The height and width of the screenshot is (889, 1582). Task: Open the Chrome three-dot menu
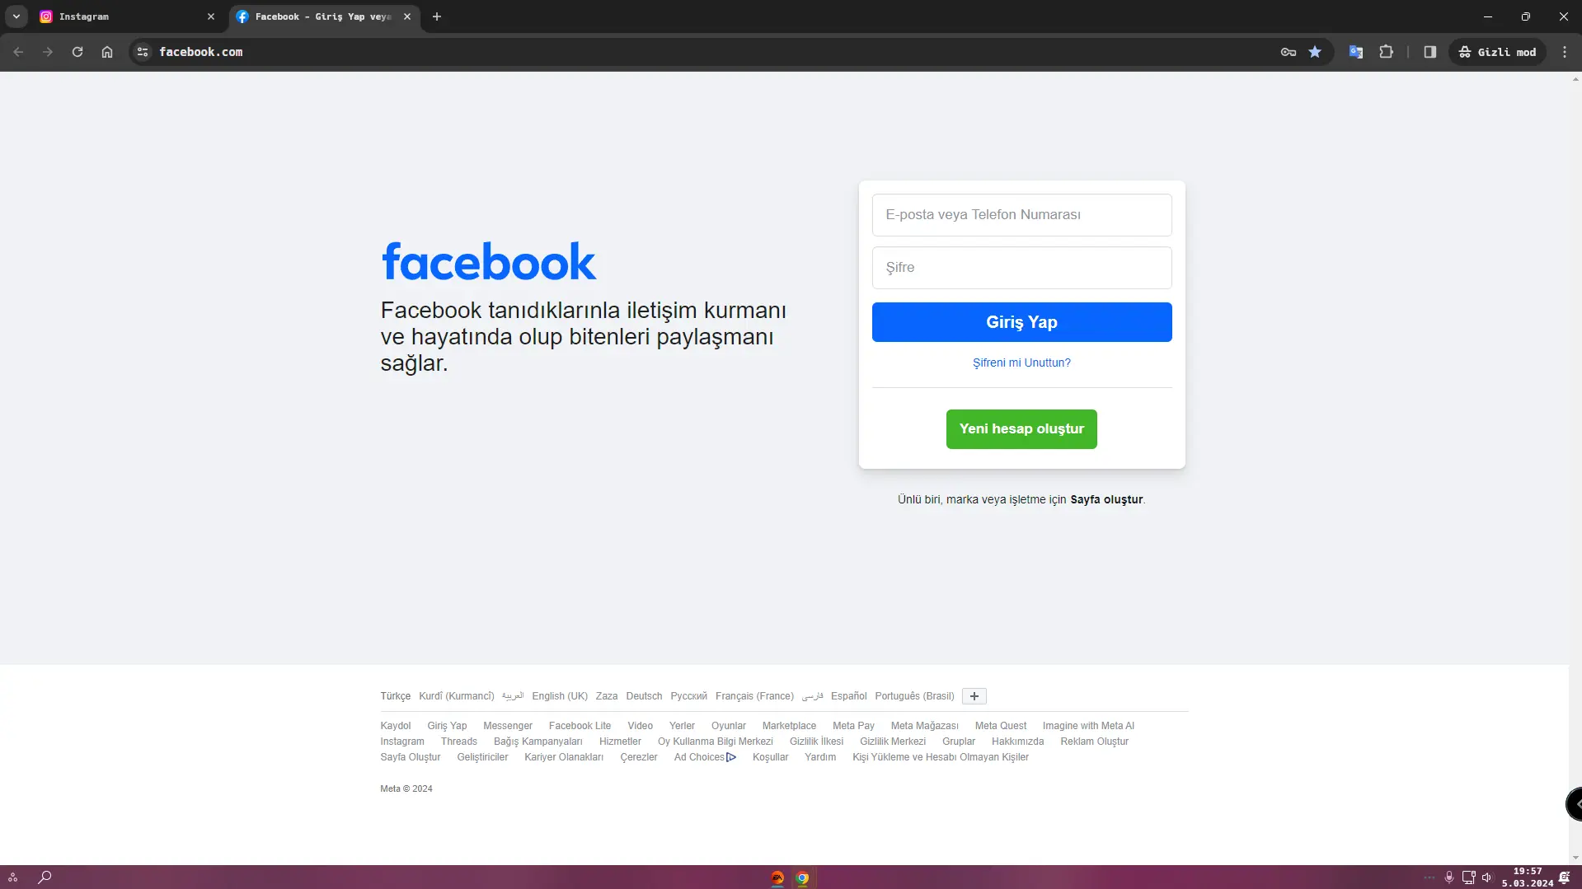click(1565, 52)
